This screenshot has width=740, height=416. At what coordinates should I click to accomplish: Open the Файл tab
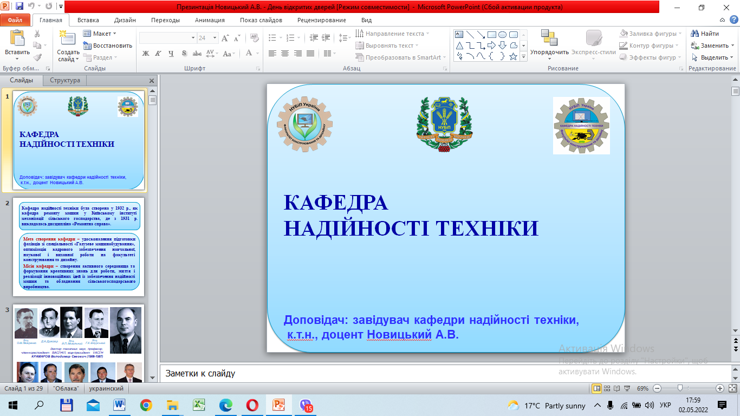[x=15, y=20]
